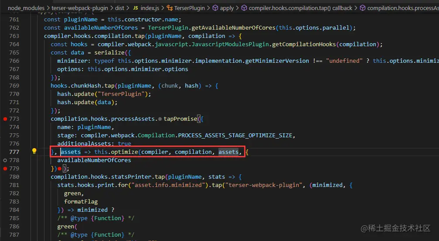Viewport: 439px width, 241px height.
Task: Click the apply method cube icon in breadcrumb
Action: (215, 8)
